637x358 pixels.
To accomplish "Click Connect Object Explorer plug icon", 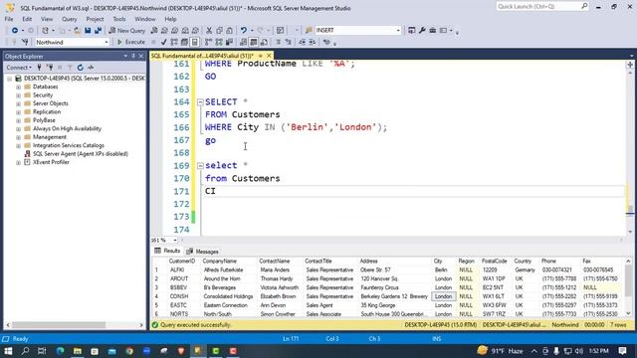I will click(40, 68).
